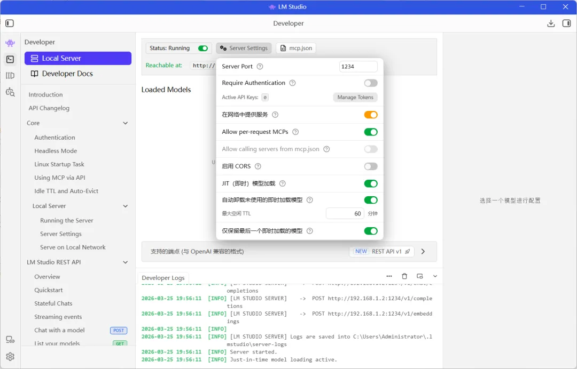Open the Chat robot icon in sidebar
577x369 pixels.
pyautogui.click(x=10, y=43)
